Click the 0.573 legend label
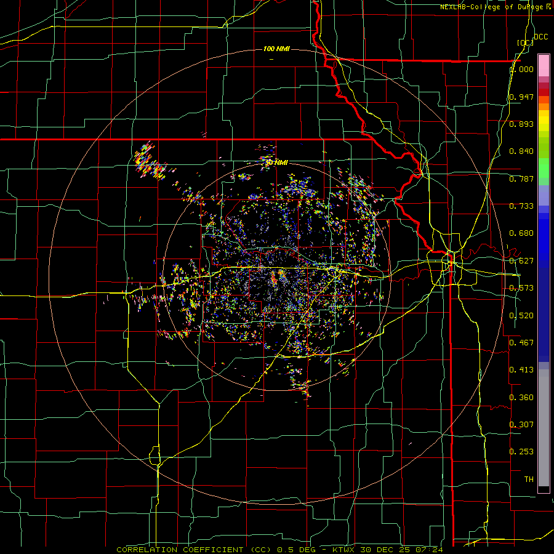Viewport: 554px width, 554px height. pyautogui.click(x=521, y=288)
